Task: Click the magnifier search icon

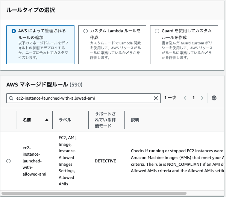Action: coord(11,98)
